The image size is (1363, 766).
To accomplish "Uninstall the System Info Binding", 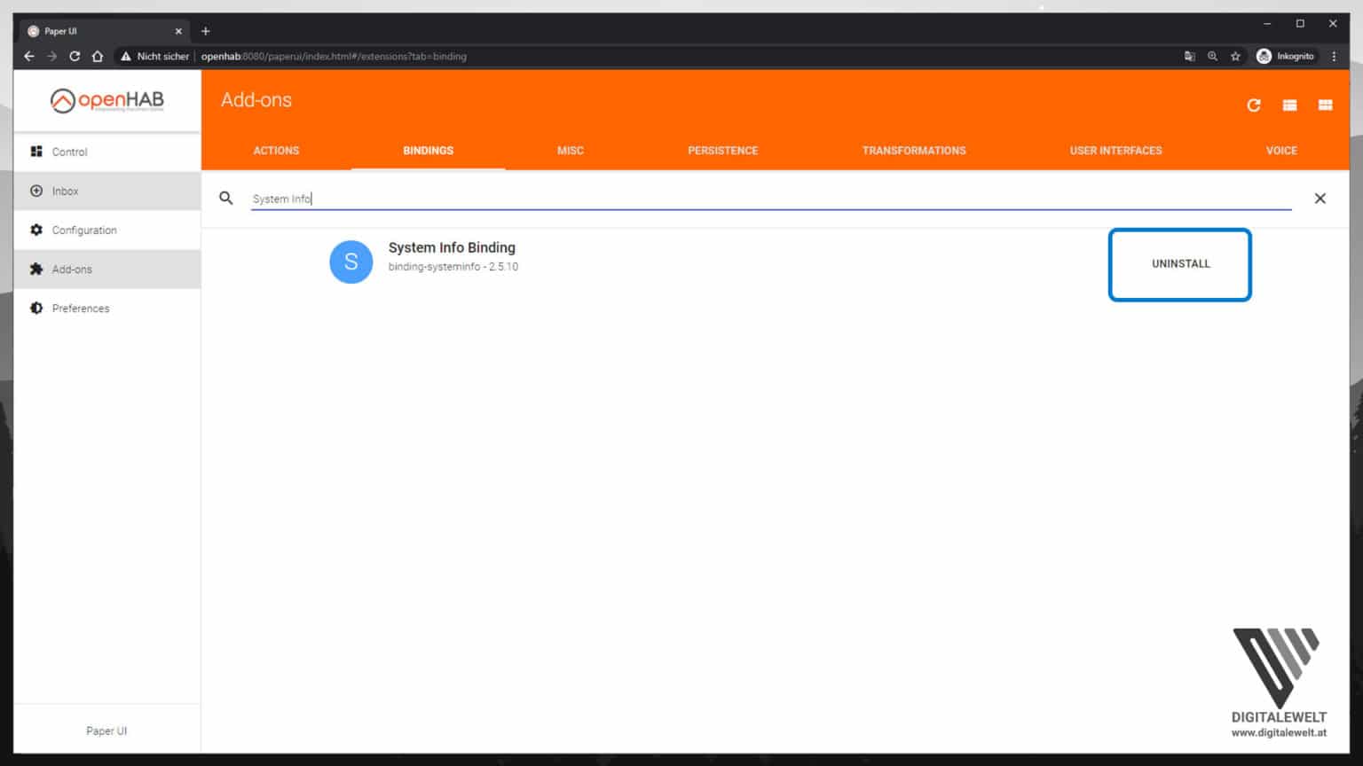I will (x=1179, y=263).
